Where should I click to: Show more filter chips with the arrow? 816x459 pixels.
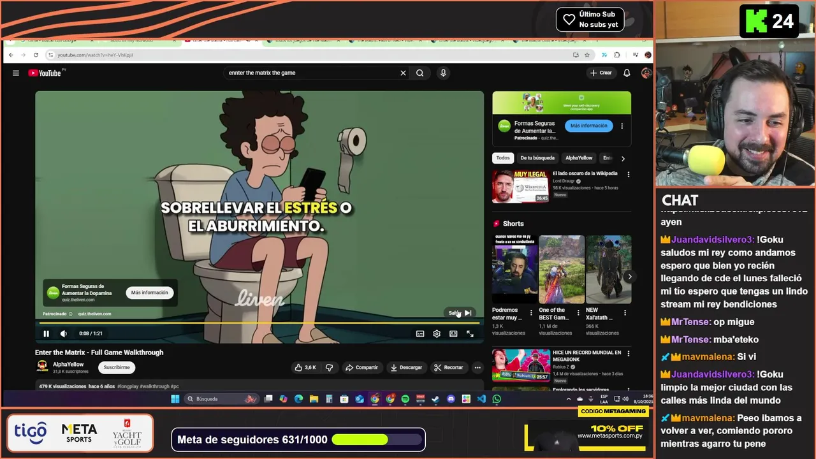tap(623, 158)
